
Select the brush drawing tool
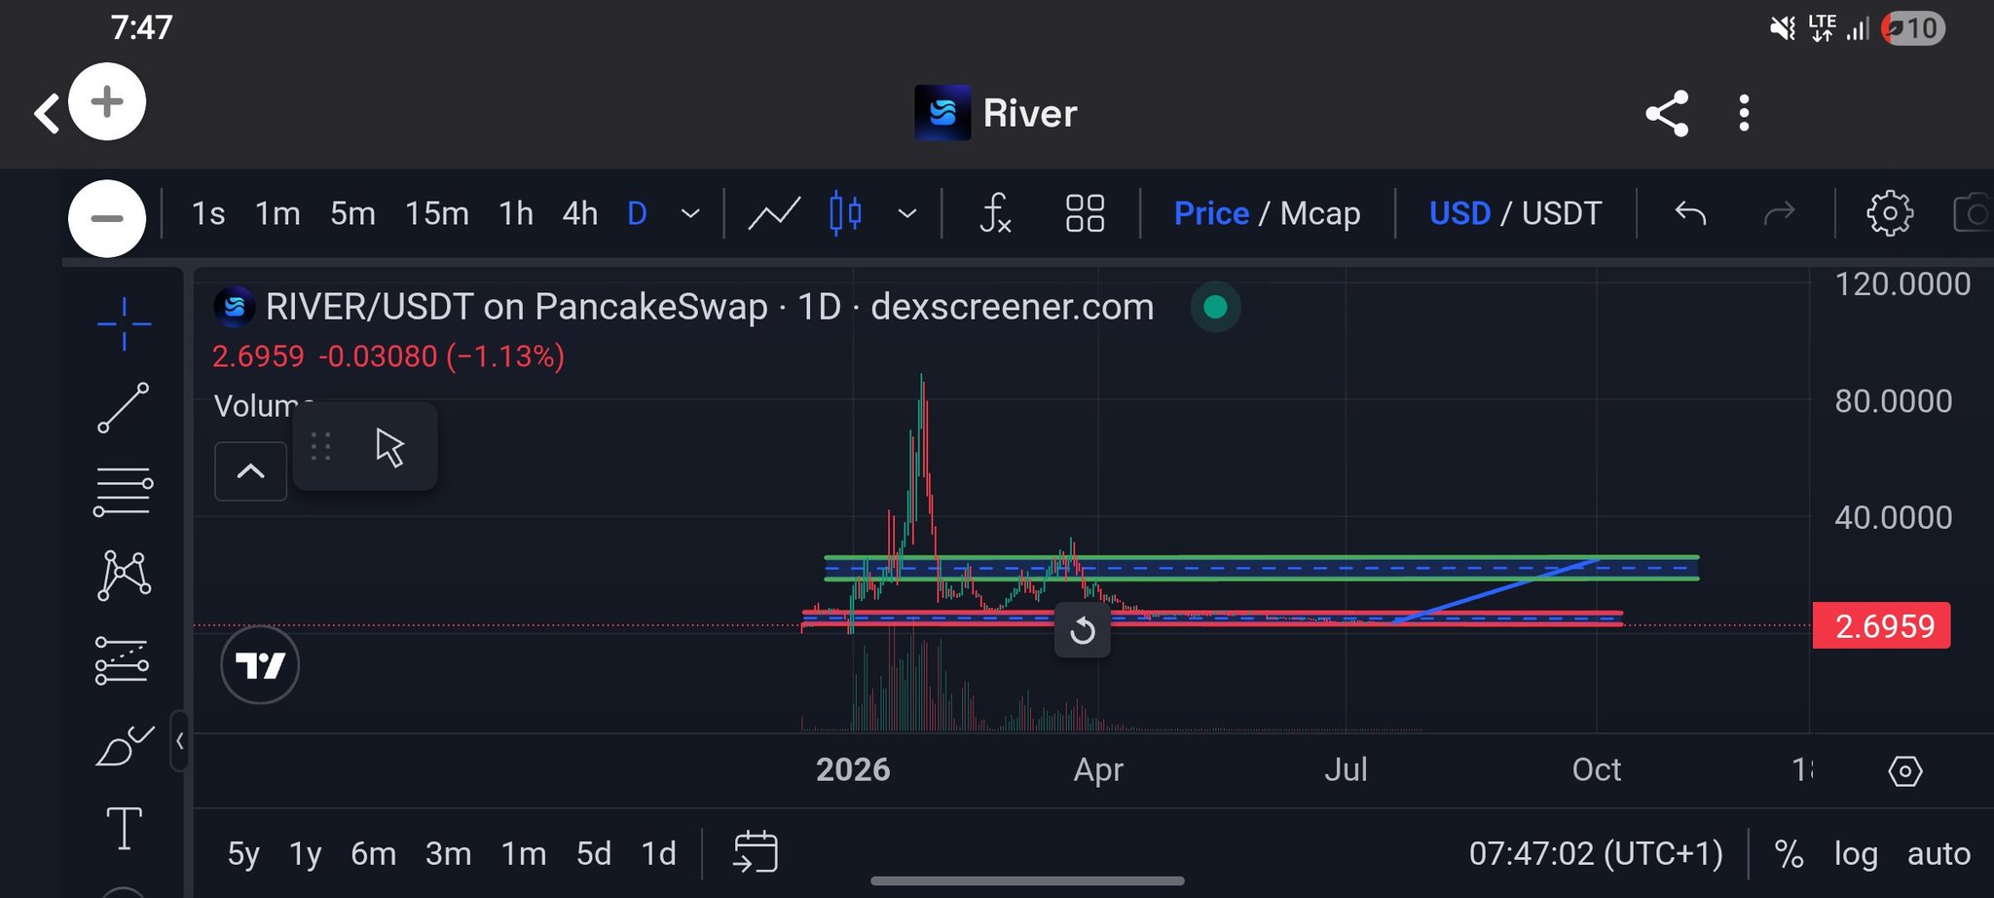point(124,747)
